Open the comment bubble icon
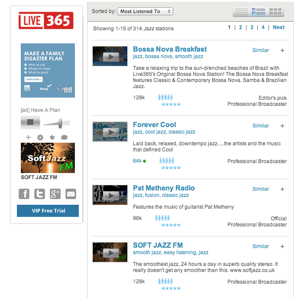 click(64, 137)
